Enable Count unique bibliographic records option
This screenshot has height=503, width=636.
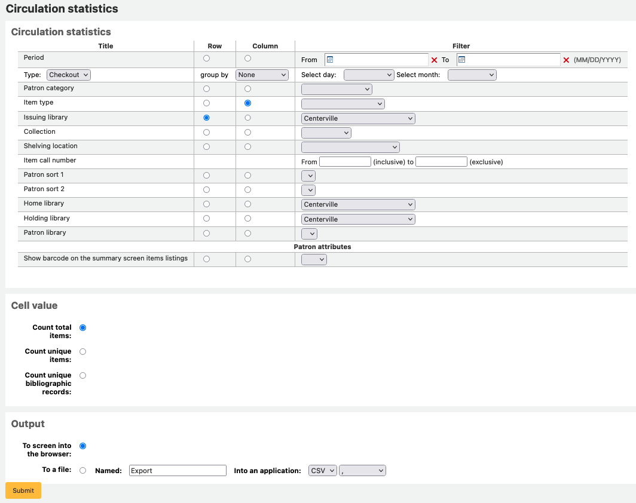pyautogui.click(x=82, y=375)
